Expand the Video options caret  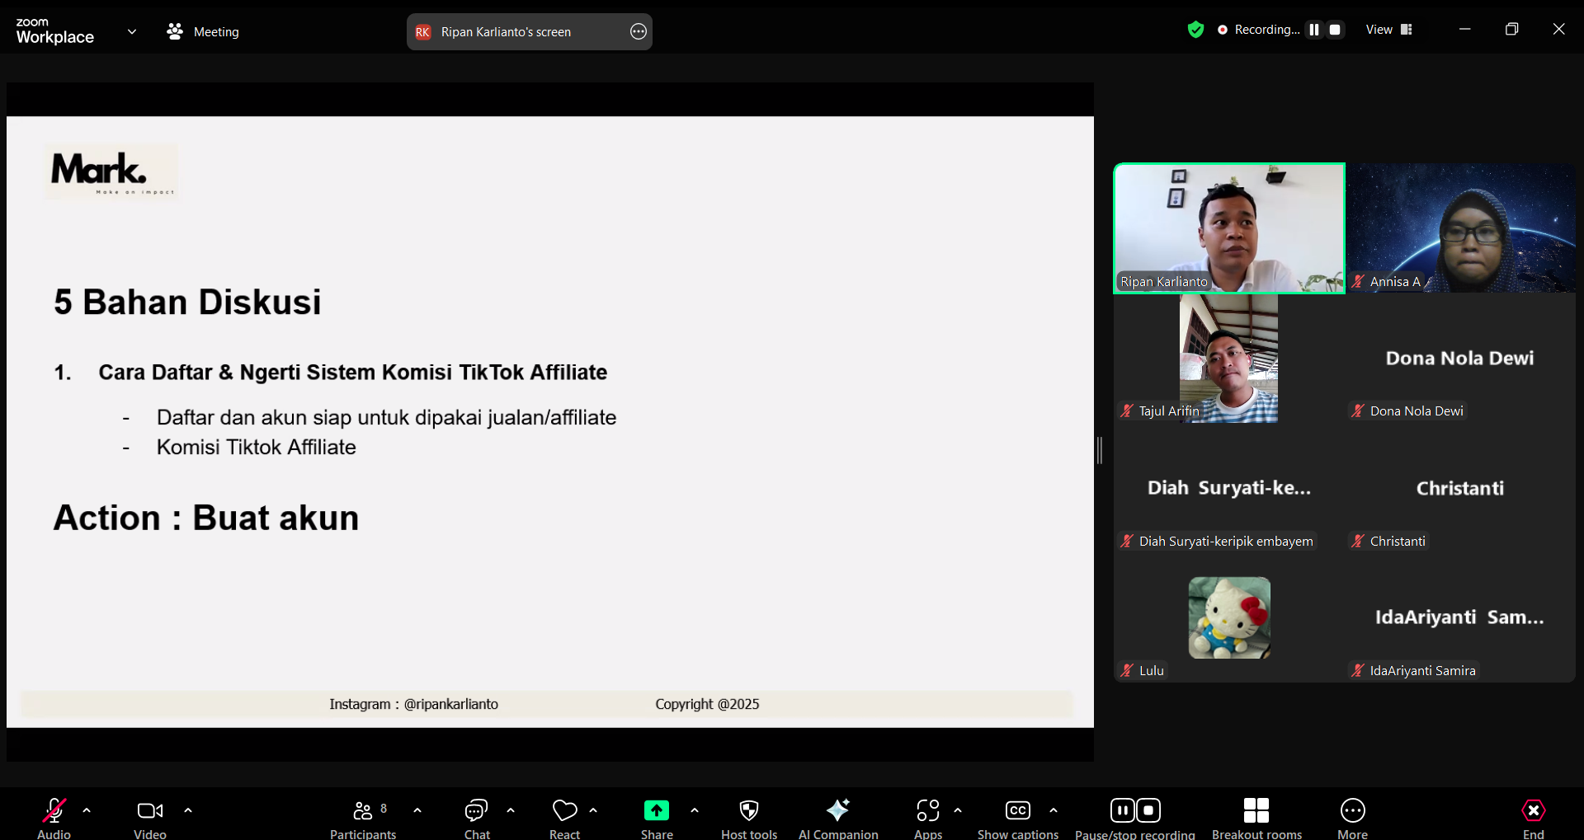coord(188,811)
